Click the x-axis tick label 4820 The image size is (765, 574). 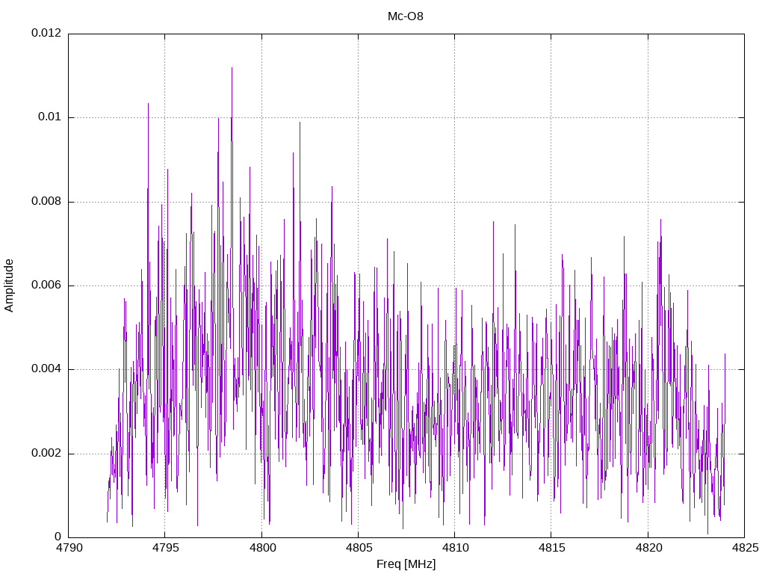click(x=649, y=548)
